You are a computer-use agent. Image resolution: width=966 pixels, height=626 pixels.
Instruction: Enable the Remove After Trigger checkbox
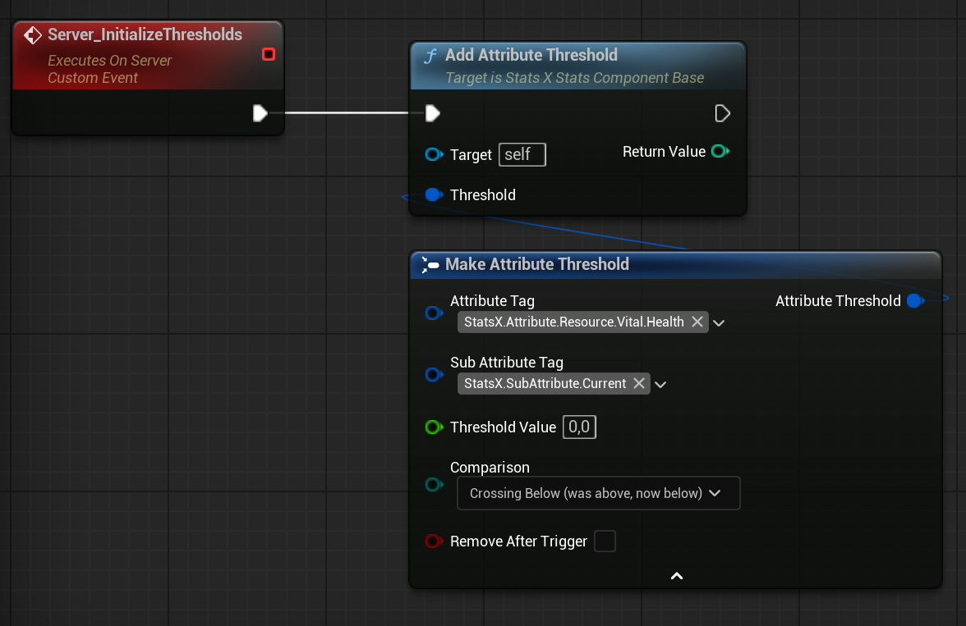605,541
